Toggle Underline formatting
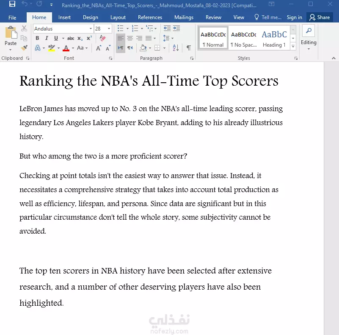The height and width of the screenshot is (335, 339). (56, 38)
